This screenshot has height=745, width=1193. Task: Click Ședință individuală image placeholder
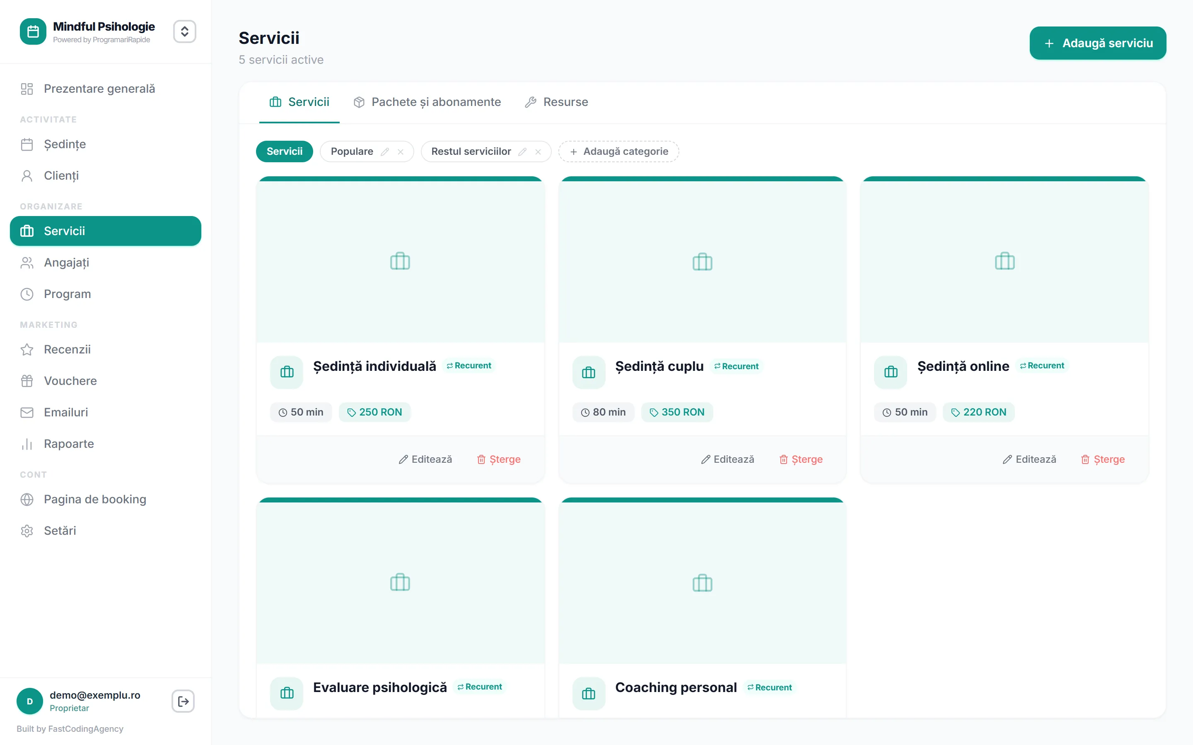400,262
